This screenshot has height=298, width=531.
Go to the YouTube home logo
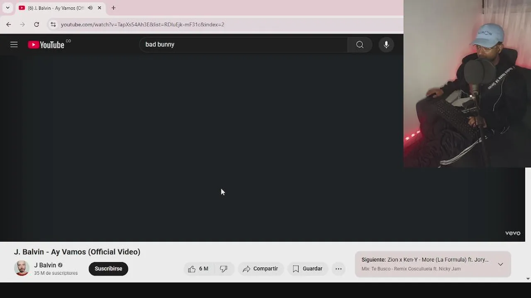click(46, 45)
